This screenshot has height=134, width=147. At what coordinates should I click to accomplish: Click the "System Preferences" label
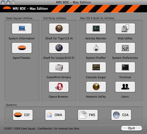click(x=125, y=58)
